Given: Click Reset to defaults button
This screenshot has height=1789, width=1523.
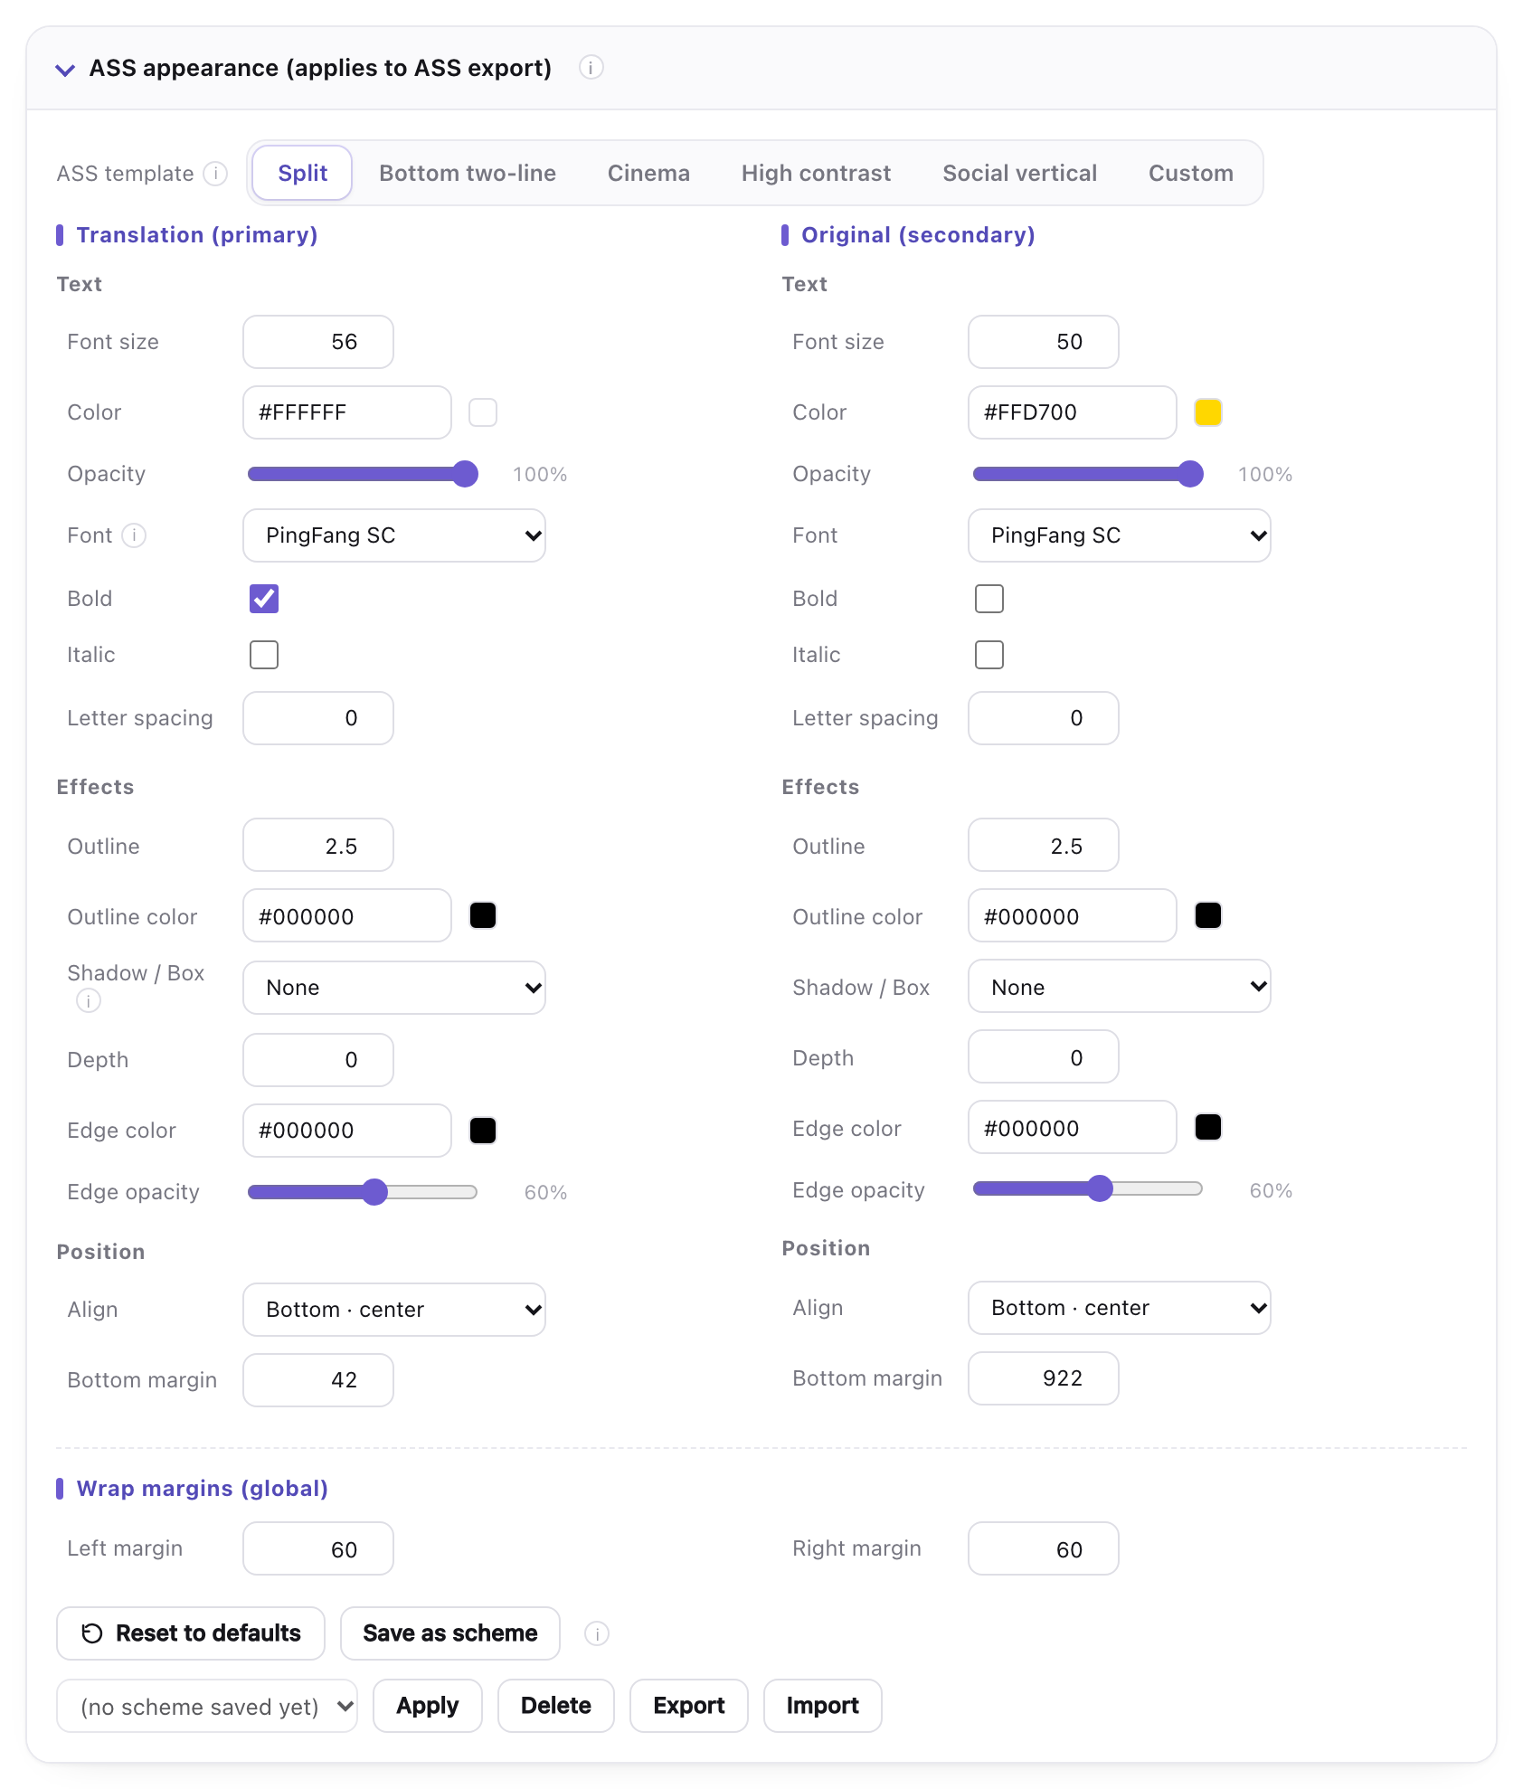Looking at the screenshot, I should [191, 1633].
